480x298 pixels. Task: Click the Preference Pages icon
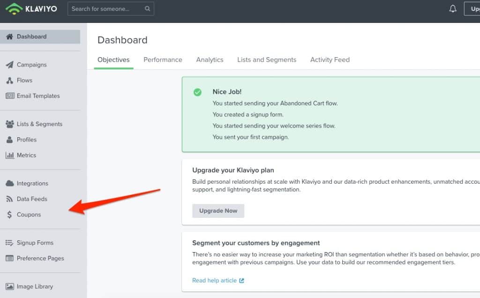(x=10, y=259)
